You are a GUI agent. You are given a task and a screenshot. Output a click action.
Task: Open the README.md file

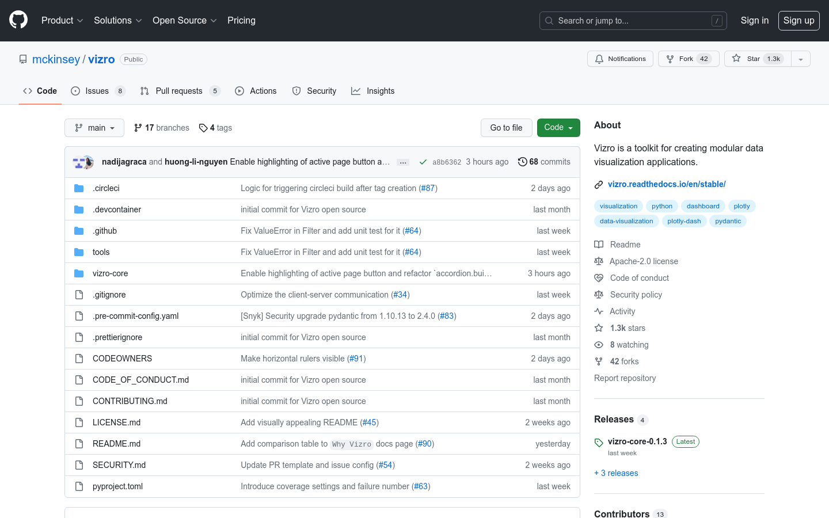(116, 444)
